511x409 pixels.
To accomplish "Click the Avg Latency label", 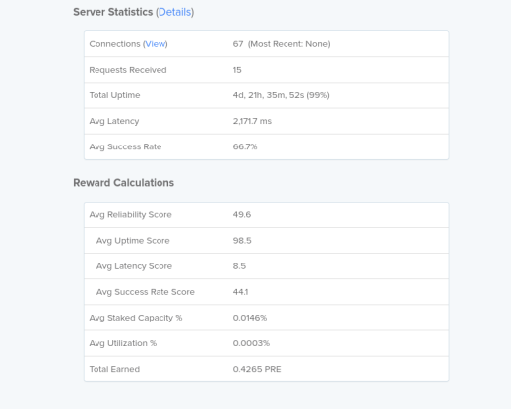I will pyautogui.click(x=114, y=121).
